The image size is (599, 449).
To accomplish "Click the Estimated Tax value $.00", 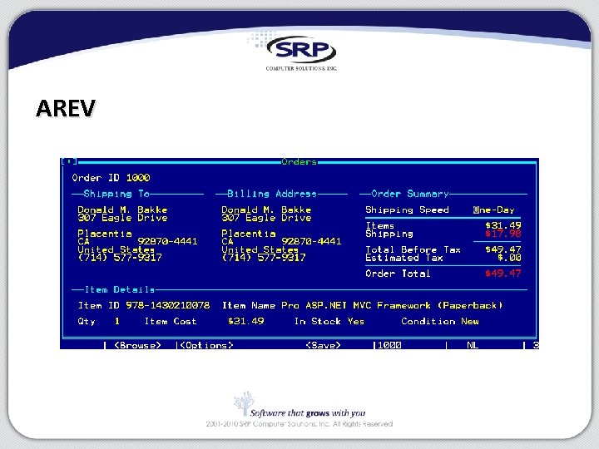I will point(509,258).
